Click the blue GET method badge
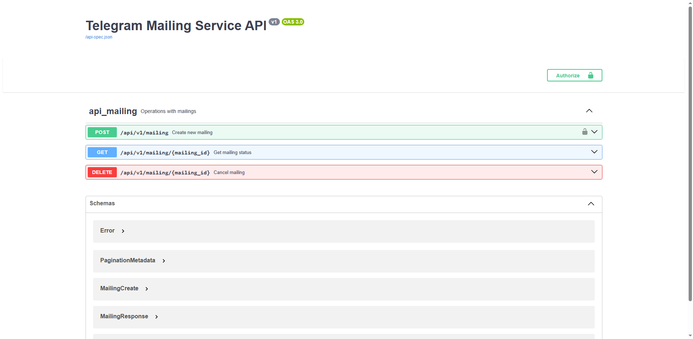693x339 pixels. pyautogui.click(x=102, y=152)
